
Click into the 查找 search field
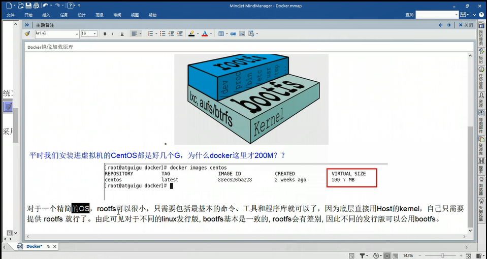[437, 15]
